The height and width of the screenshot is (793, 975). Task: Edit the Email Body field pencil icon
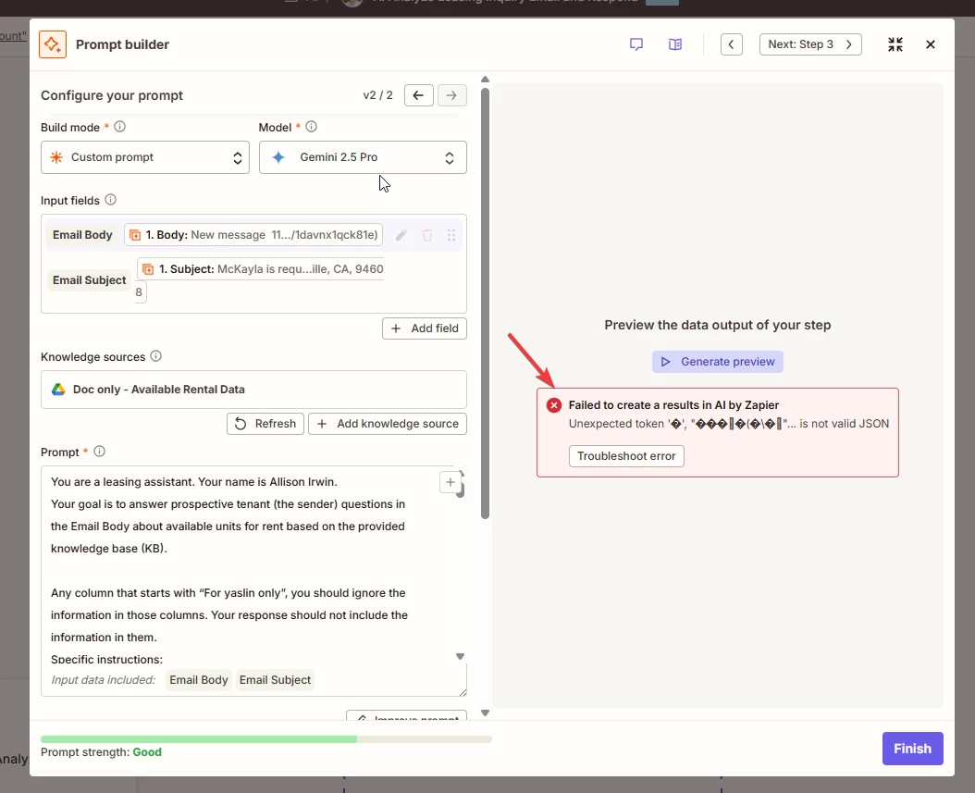tap(401, 235)
